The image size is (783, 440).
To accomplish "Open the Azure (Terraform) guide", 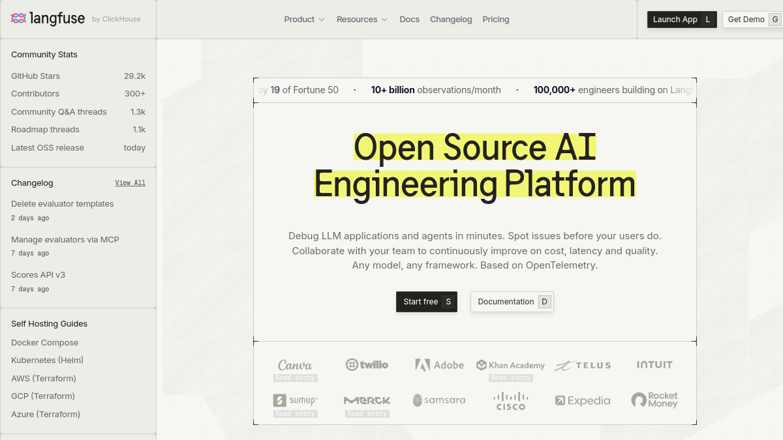I will tap(46, 415).
